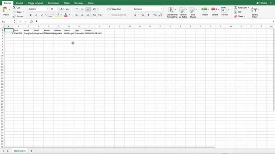Click the Format painter brush icon
This screenshot has width=275, height=154.
pyautogui.click(x=14, y=16)
